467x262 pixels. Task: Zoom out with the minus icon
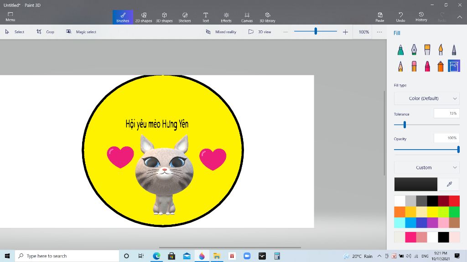(285, 32)
